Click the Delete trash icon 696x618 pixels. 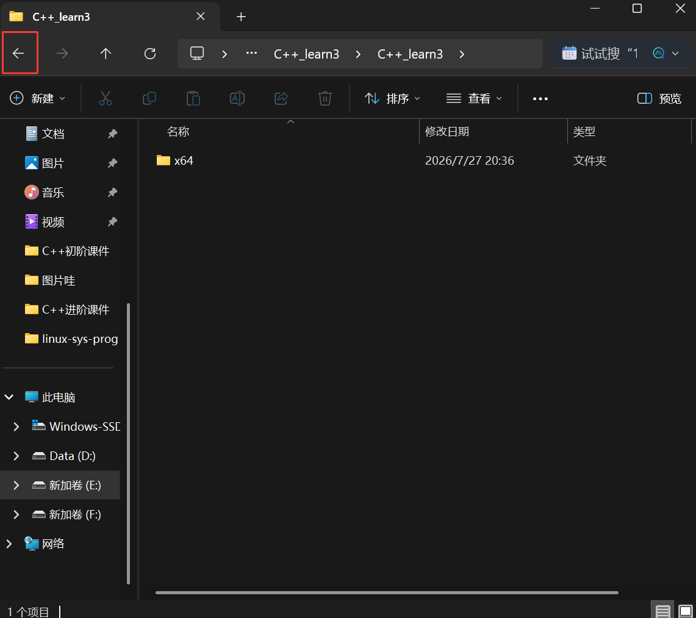coord(325,98)
